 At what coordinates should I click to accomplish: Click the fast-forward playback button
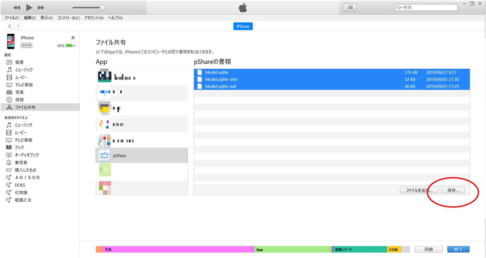(x=41, y=8)
